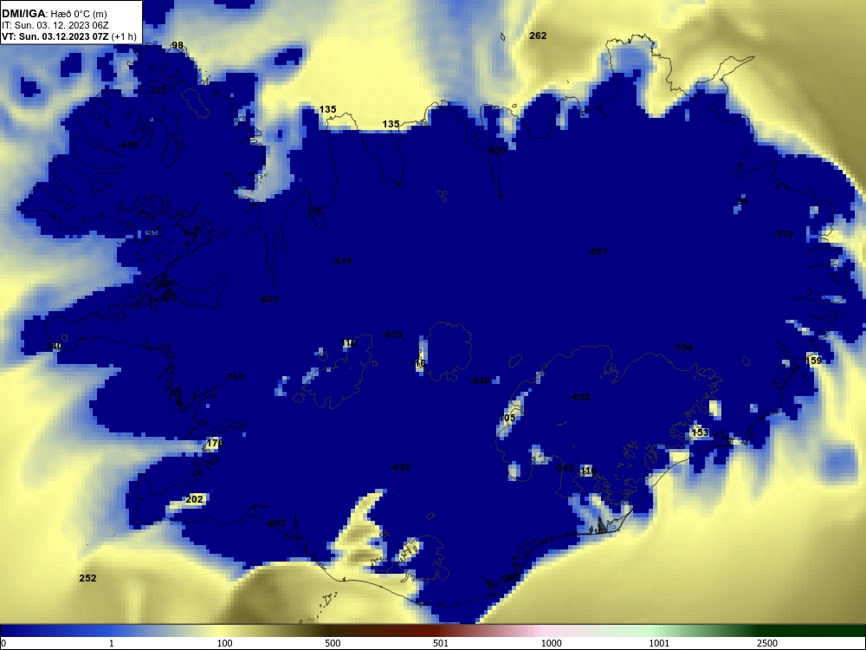Click the 'IT: Sun. 03. 12. 2023 06Z' line

(55, 25)
